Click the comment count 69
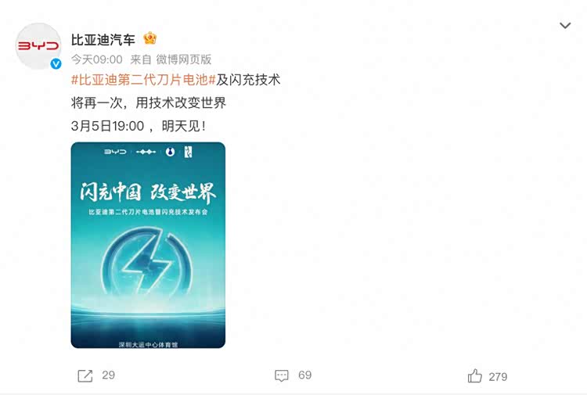The image size is (587, 395). [x=304, y=375]
